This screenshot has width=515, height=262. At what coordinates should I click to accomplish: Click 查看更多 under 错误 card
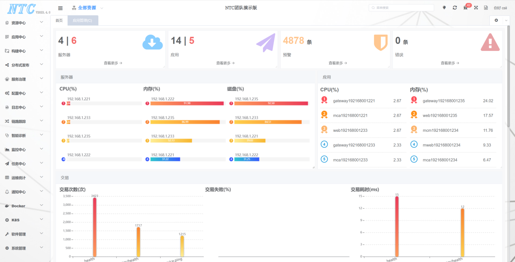coord(450,63)
